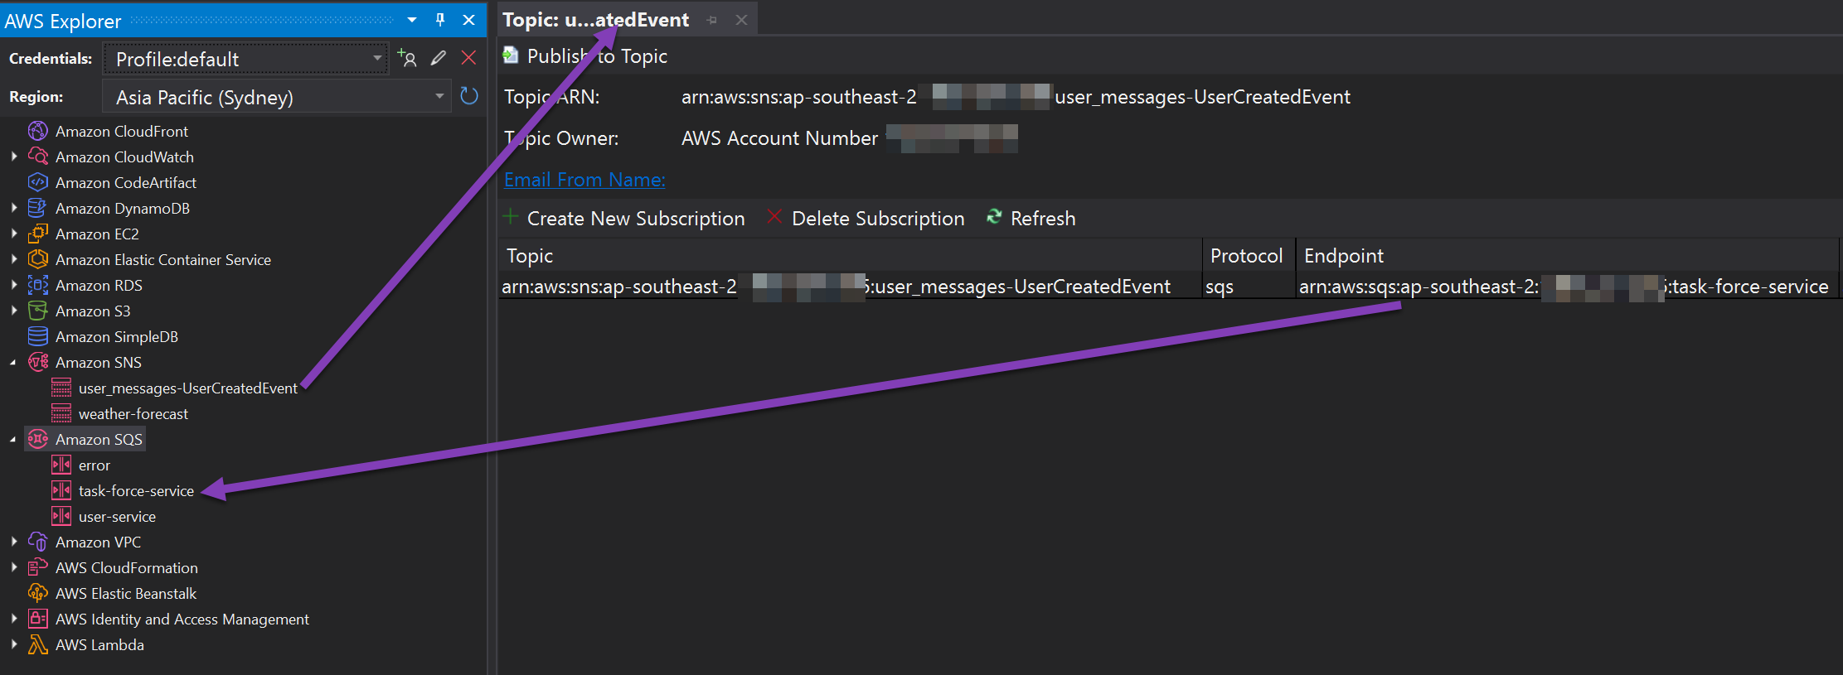Expand AWS Identity and Access Management node
Viewport: 1843px width, 675px height.
click(13, 619)
